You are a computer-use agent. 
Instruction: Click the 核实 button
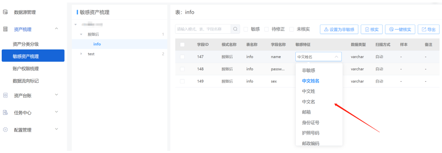(x=372, y=29)
